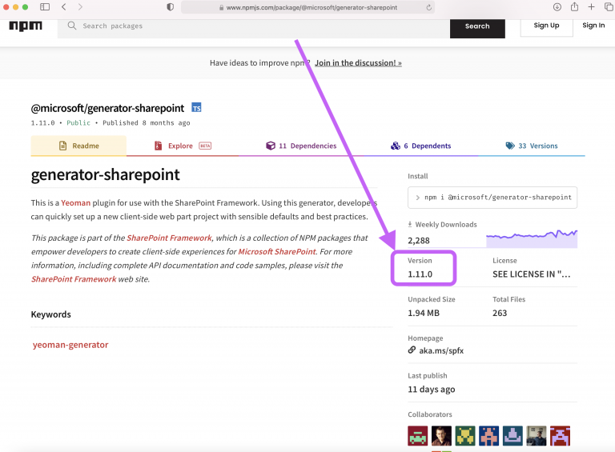This screenshot has height=452, width=615.
Task: Open the 6 Dependents tab
Action: (x=421, y=146)
